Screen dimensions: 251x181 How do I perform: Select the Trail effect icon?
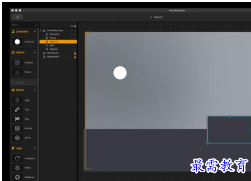[17, 110]
